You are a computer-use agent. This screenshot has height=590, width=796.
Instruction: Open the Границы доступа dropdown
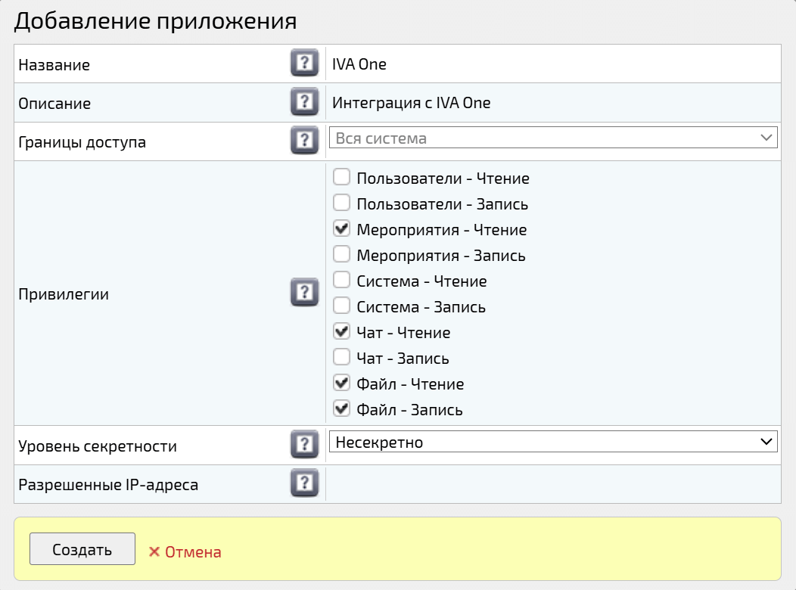[766, 137]
